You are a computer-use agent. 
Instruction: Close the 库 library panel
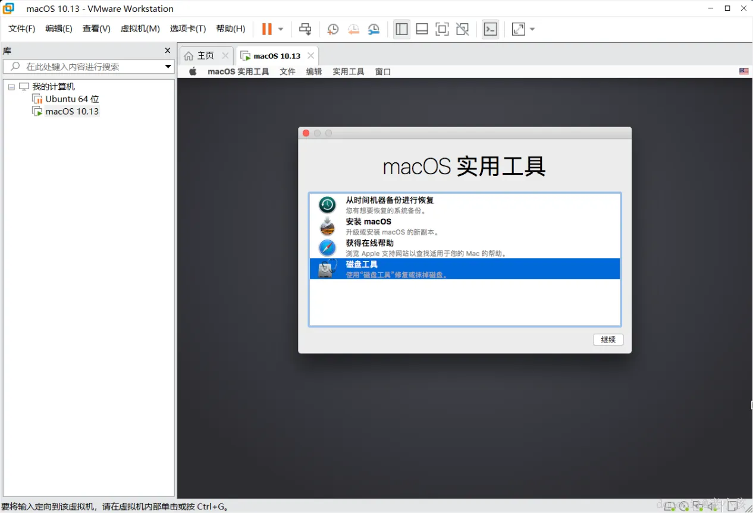168,51
